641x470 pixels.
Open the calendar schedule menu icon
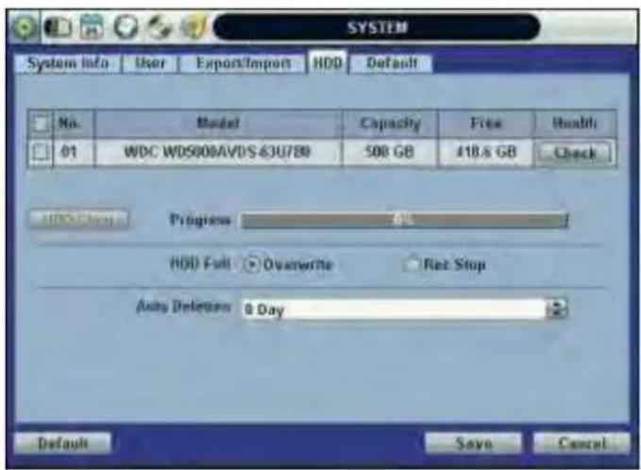(92, 26)
